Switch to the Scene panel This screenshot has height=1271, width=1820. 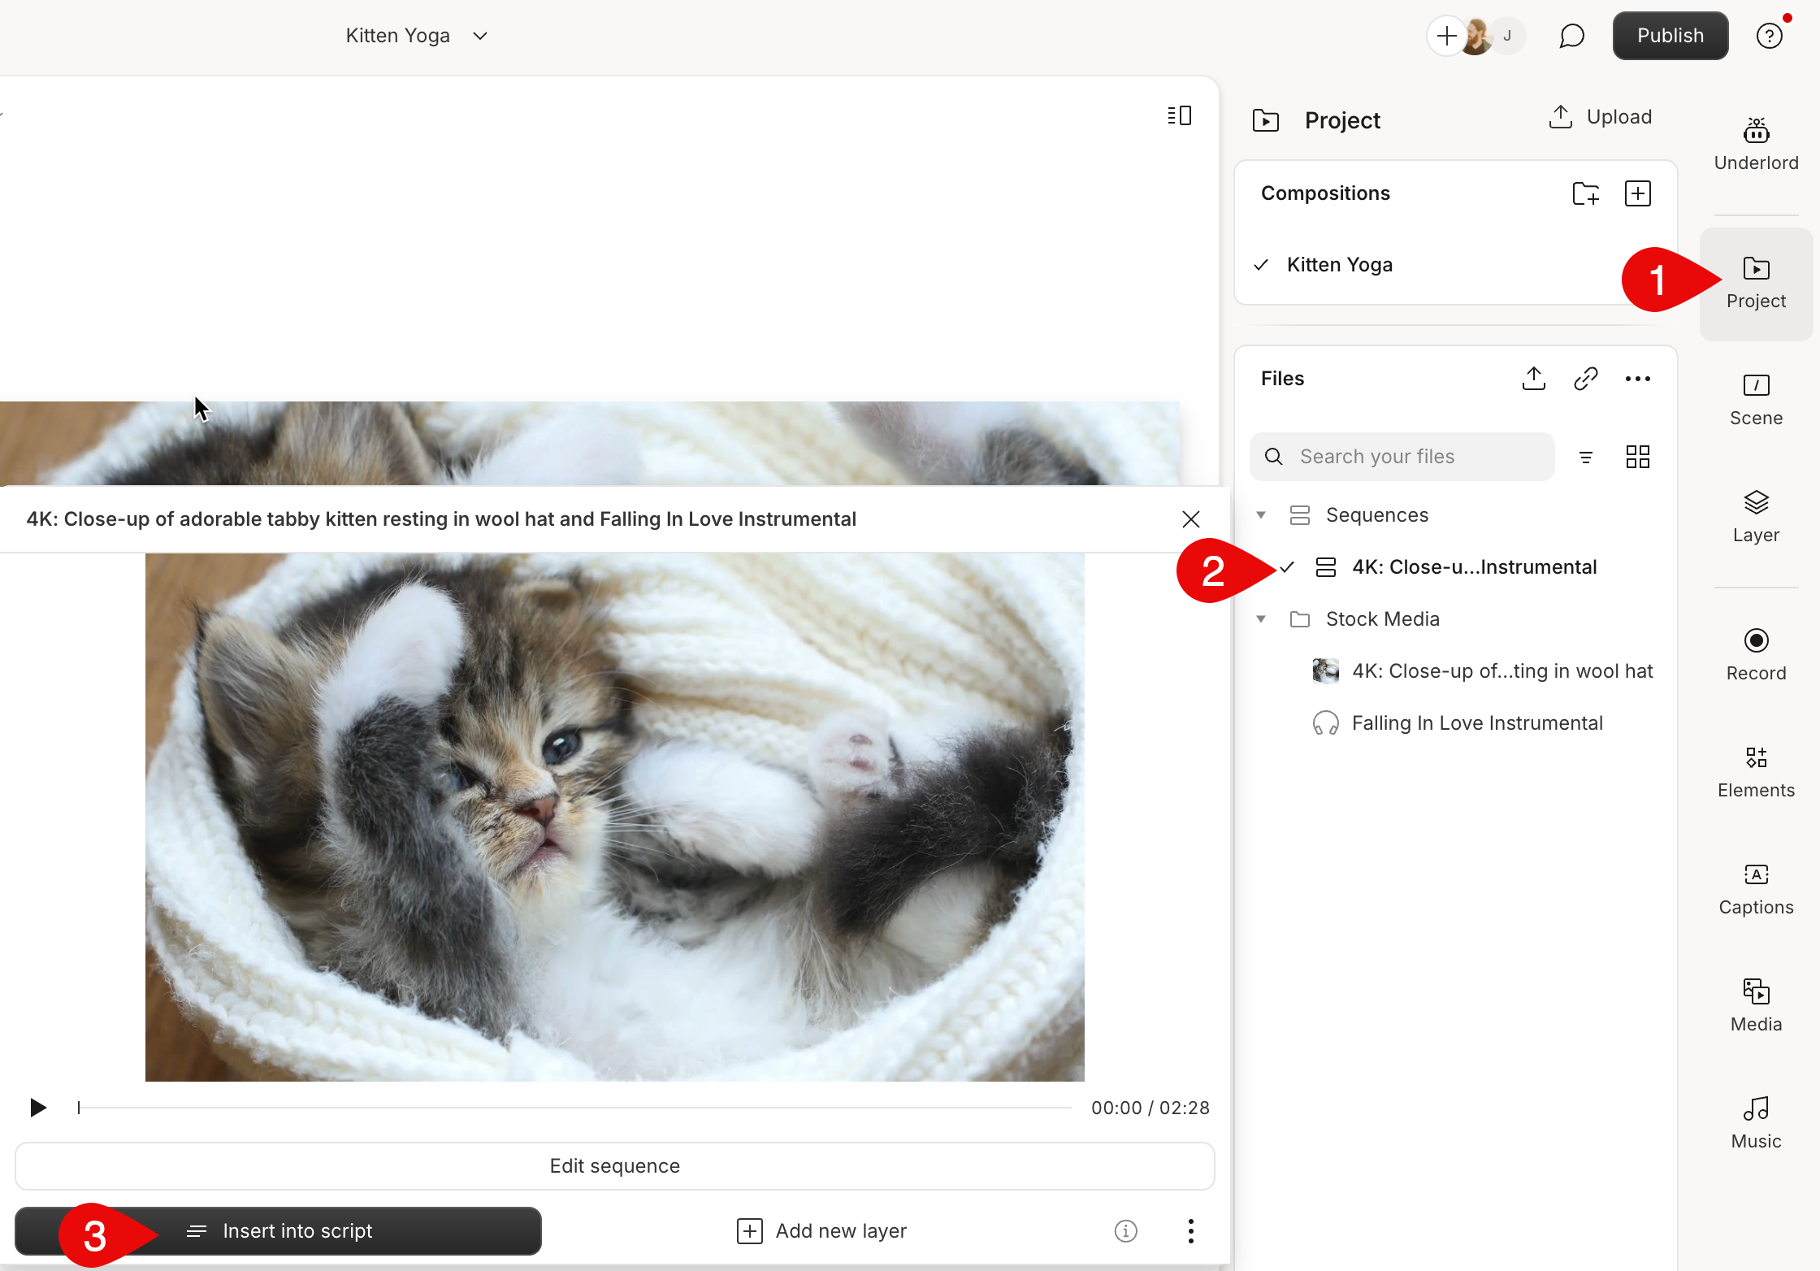click(x=1756, y=398)
